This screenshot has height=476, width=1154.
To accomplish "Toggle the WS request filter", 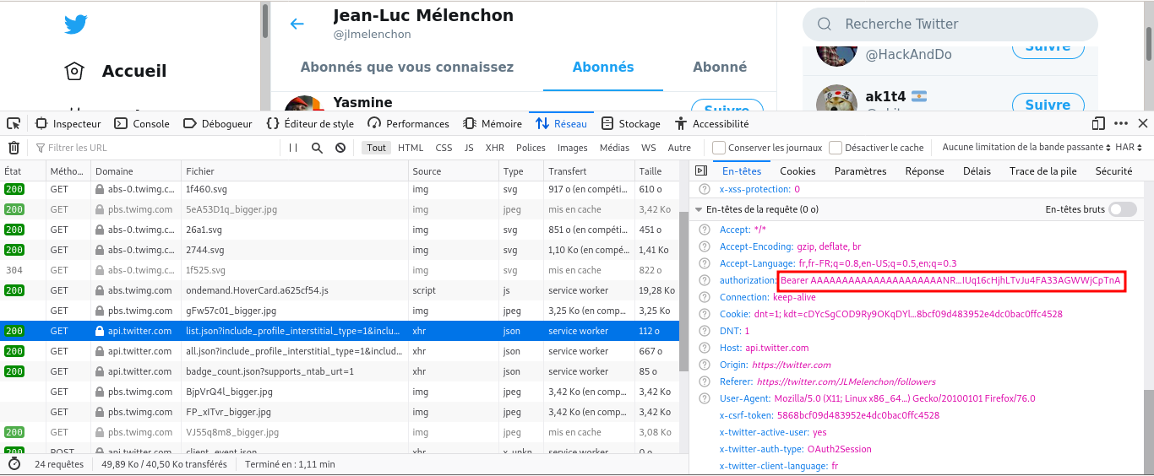I will tap(649, 148).
